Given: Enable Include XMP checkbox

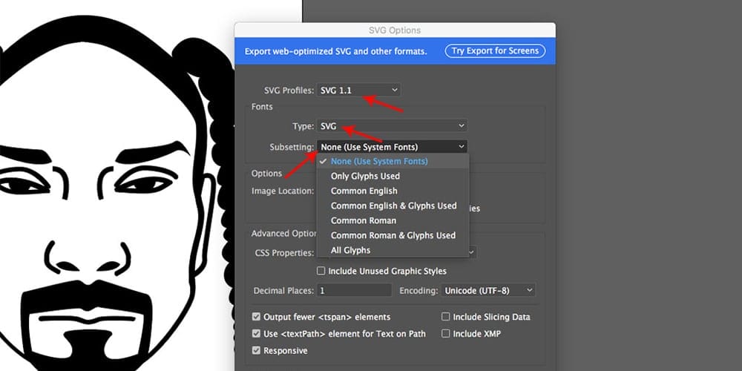Looking at the screenshot, I should pyautogui.click(x=445, y=334).
